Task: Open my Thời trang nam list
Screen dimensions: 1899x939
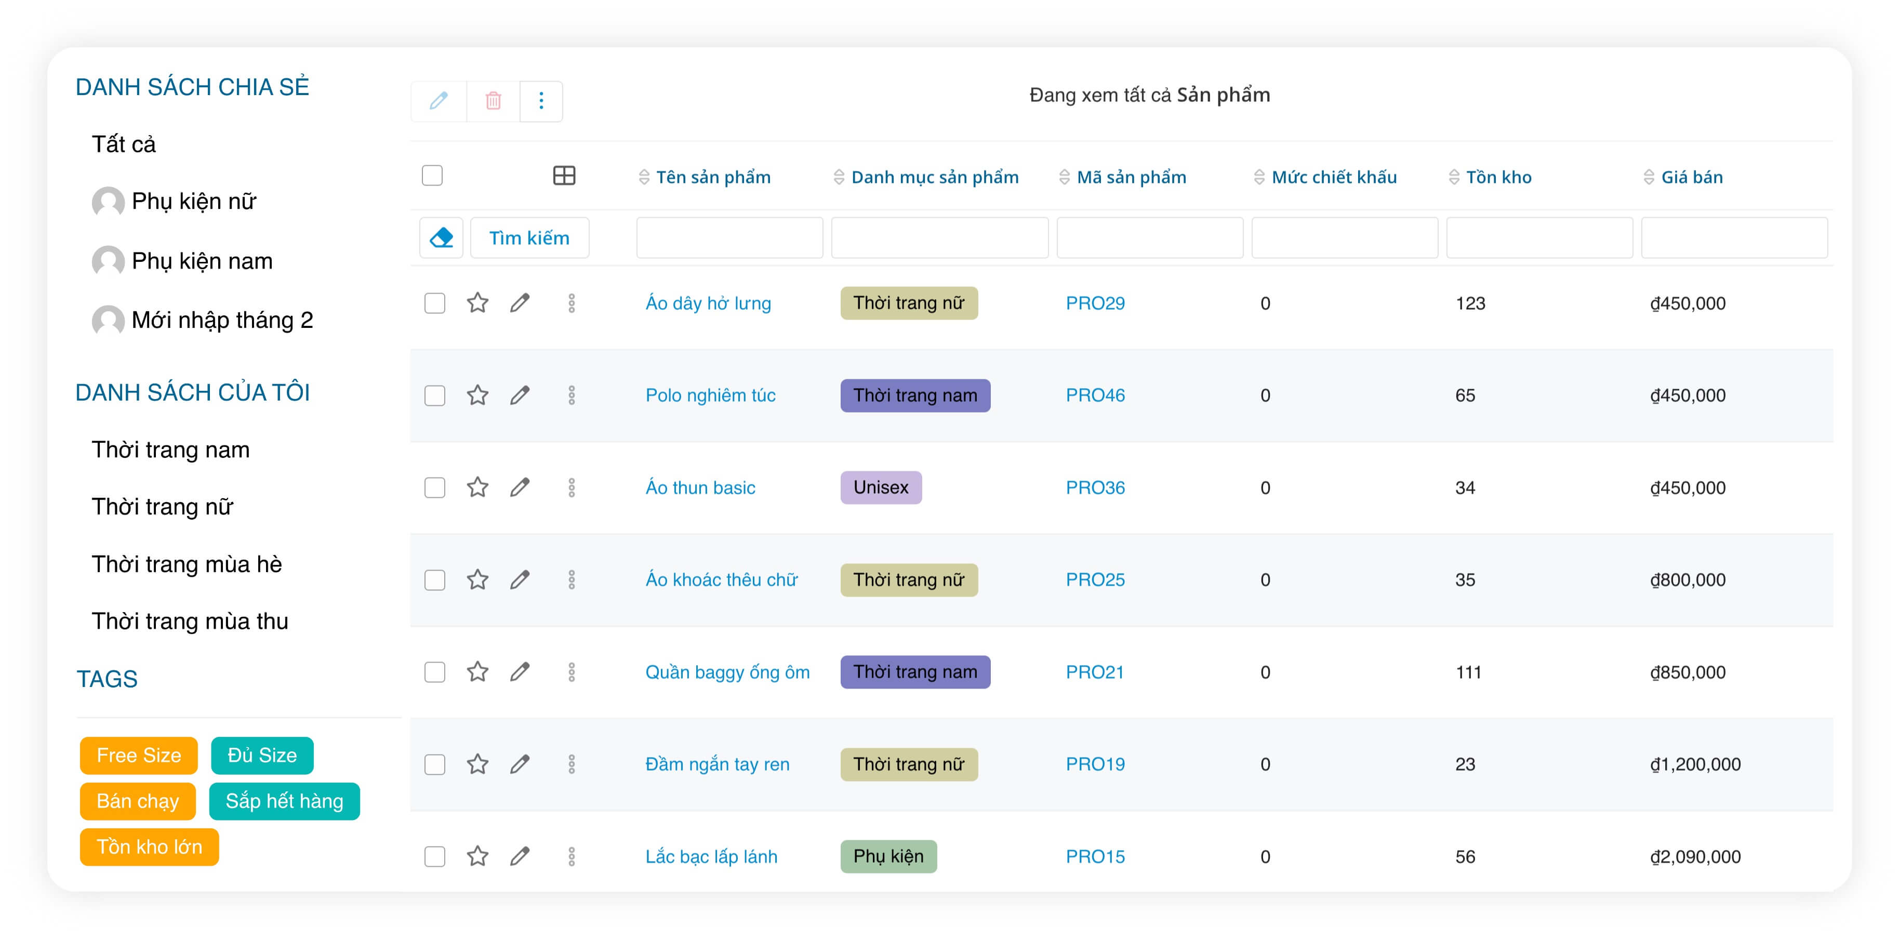Action: (170, 449)
